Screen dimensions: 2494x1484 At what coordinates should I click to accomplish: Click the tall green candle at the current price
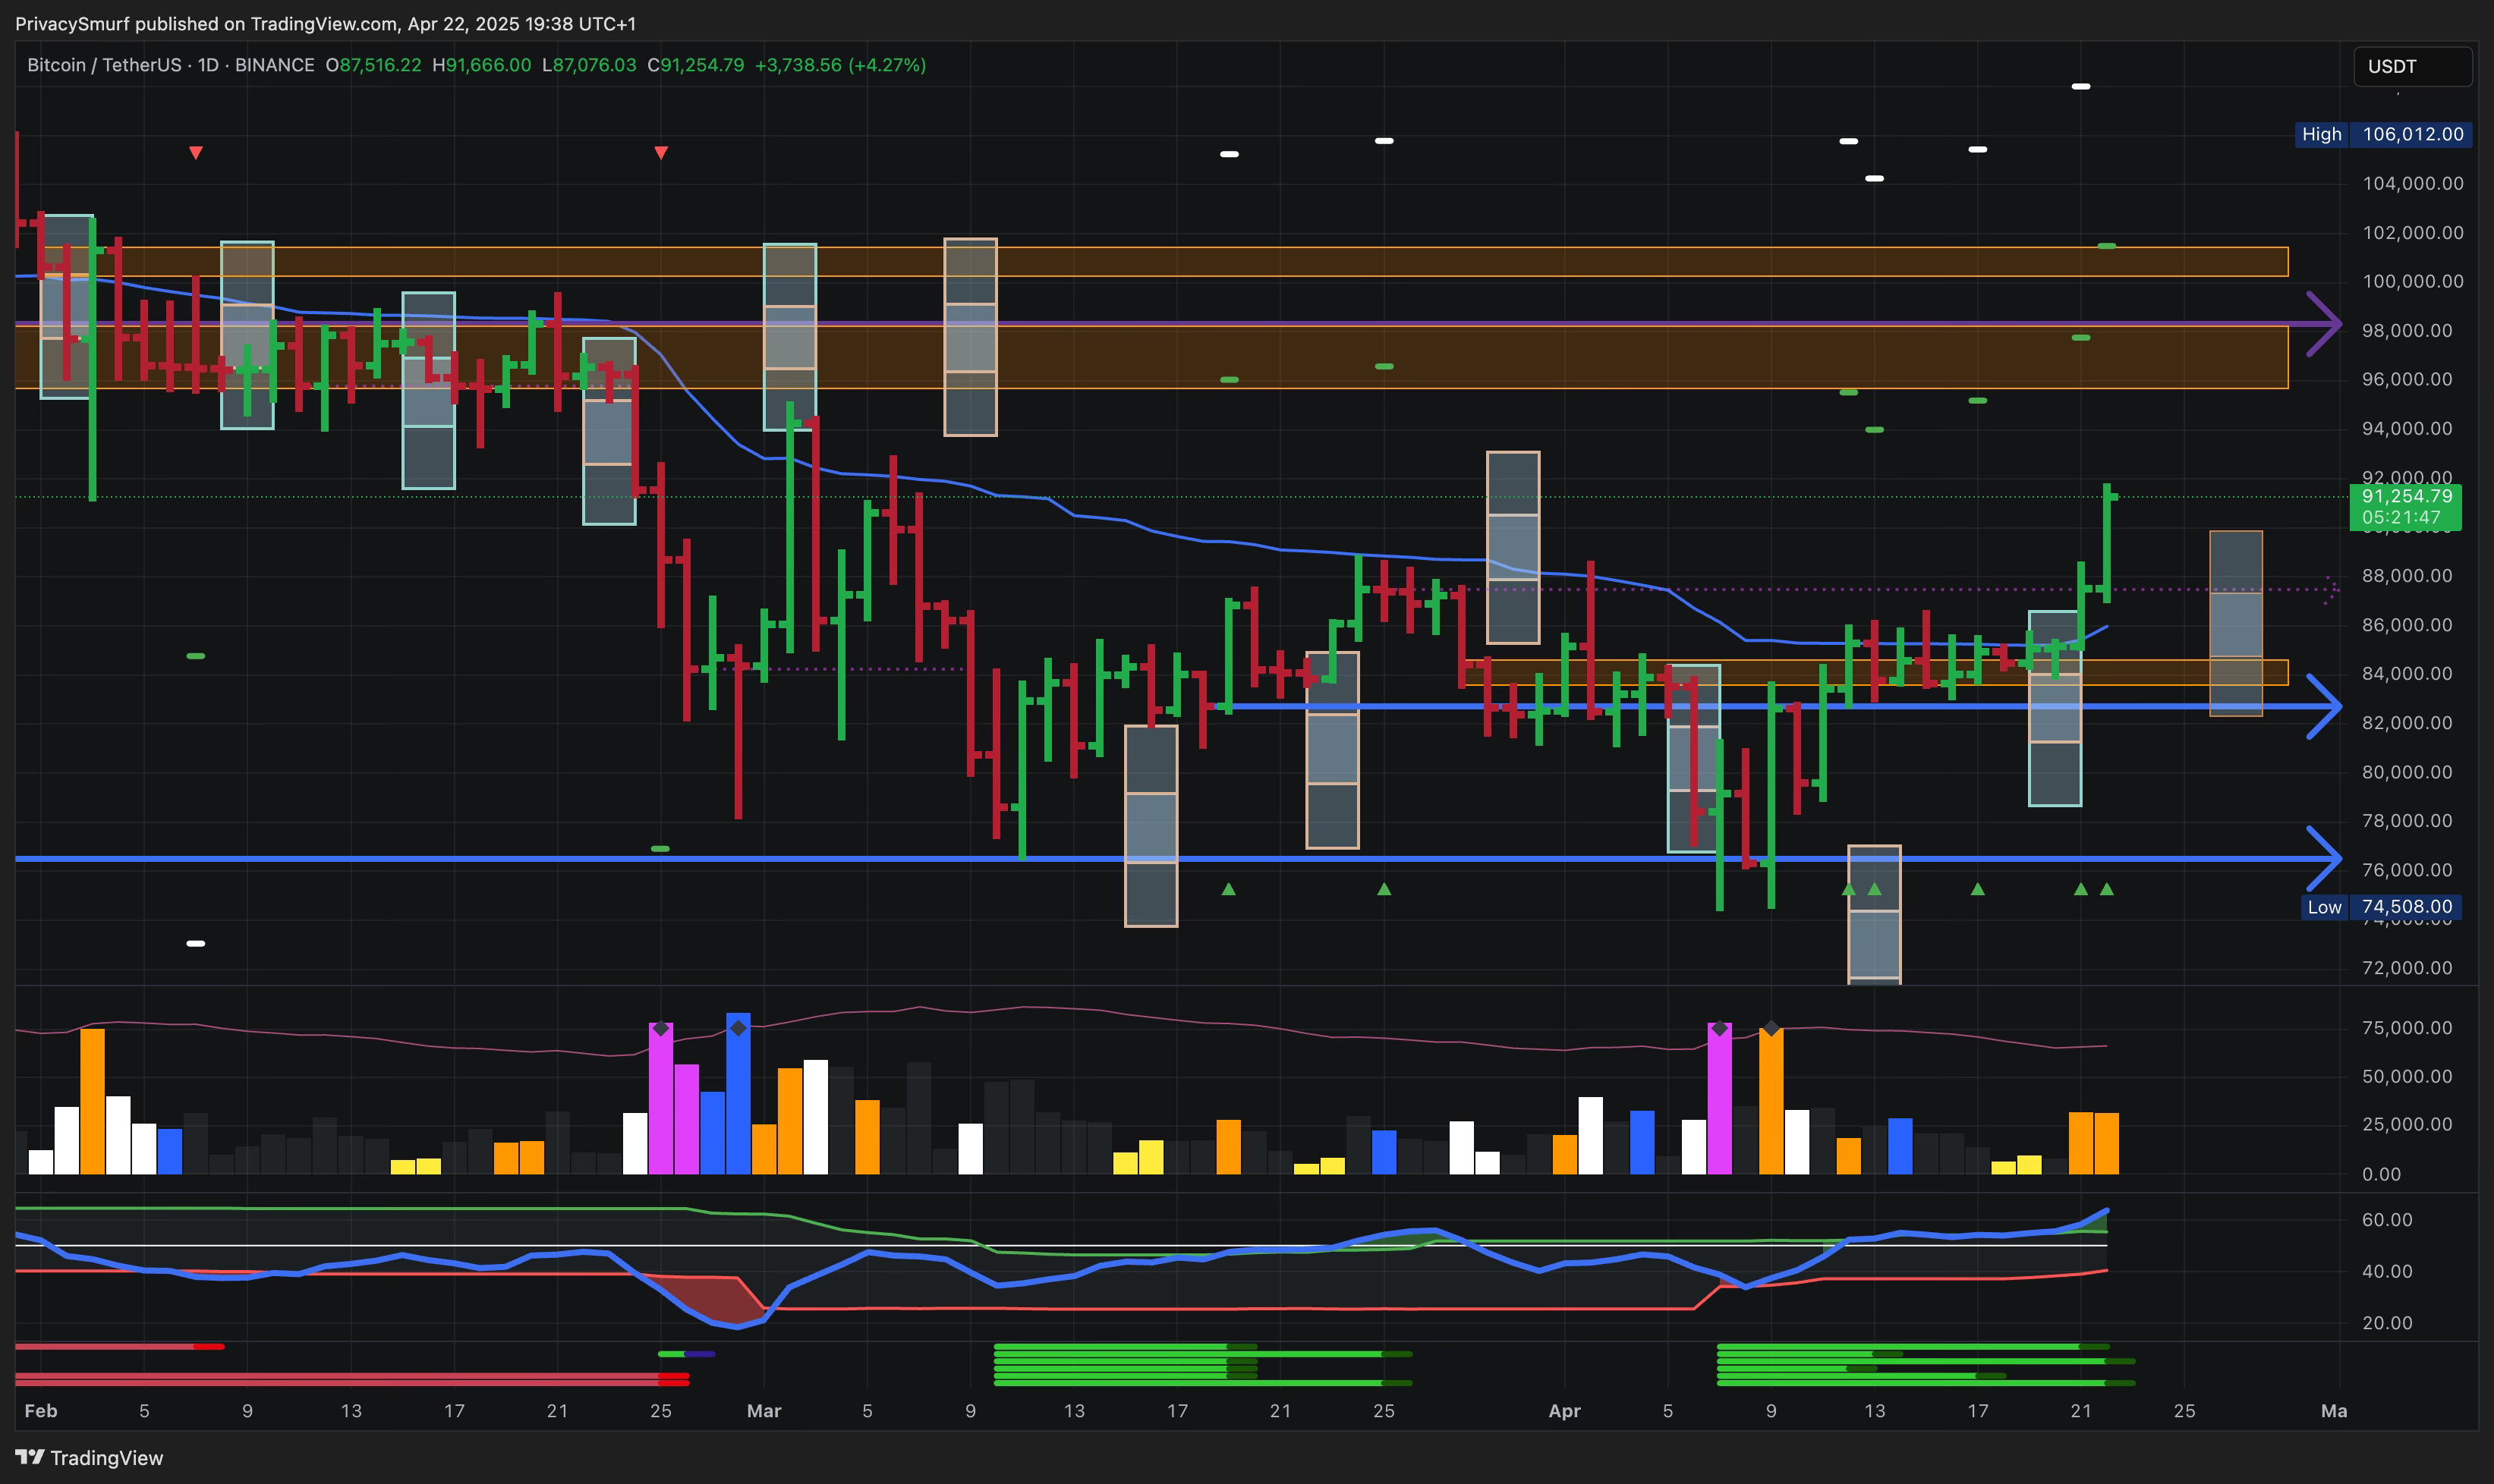[2107, 543]
